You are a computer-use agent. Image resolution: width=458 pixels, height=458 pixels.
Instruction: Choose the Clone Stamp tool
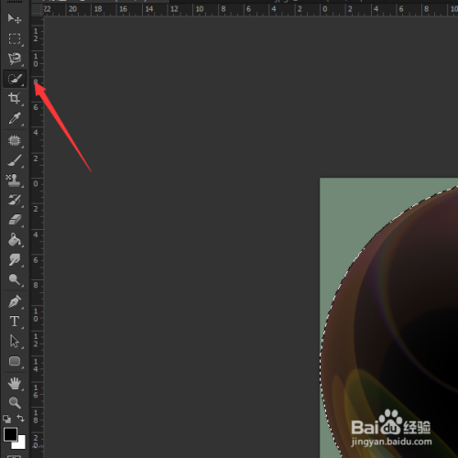(x=15, y=180)
